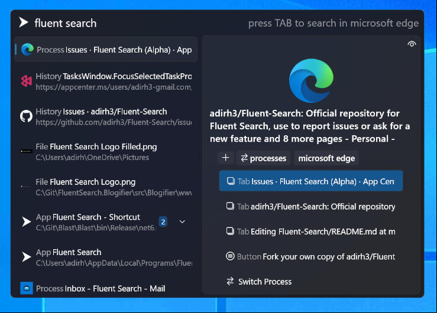Click the github.com/adirh3 URL line
The height and width of the screenshot is (313, 437).
pyautogui.click(x=114, y=122)
